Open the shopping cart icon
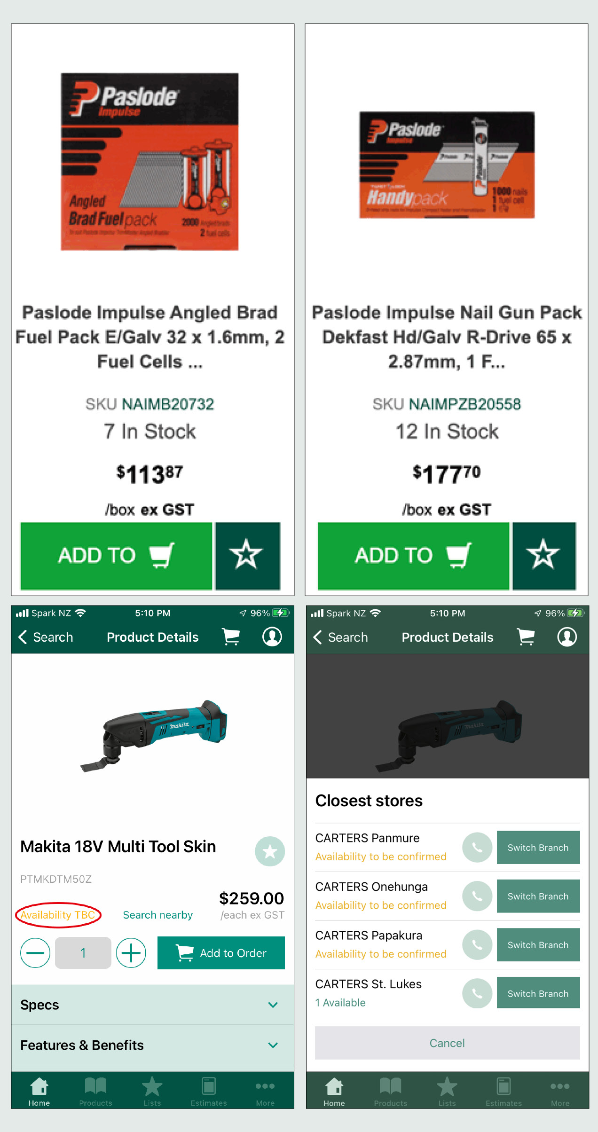Screen dimensions: 598x1132 click(x=230, y=637)
